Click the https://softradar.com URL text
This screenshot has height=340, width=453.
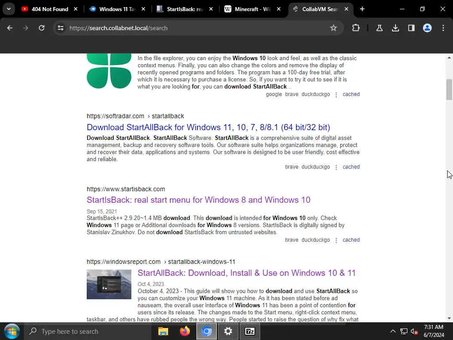[115, 116]
